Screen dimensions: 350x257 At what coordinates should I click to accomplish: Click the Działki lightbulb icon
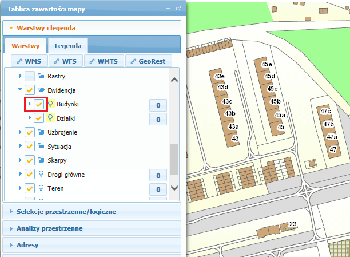tap(50, 118)
